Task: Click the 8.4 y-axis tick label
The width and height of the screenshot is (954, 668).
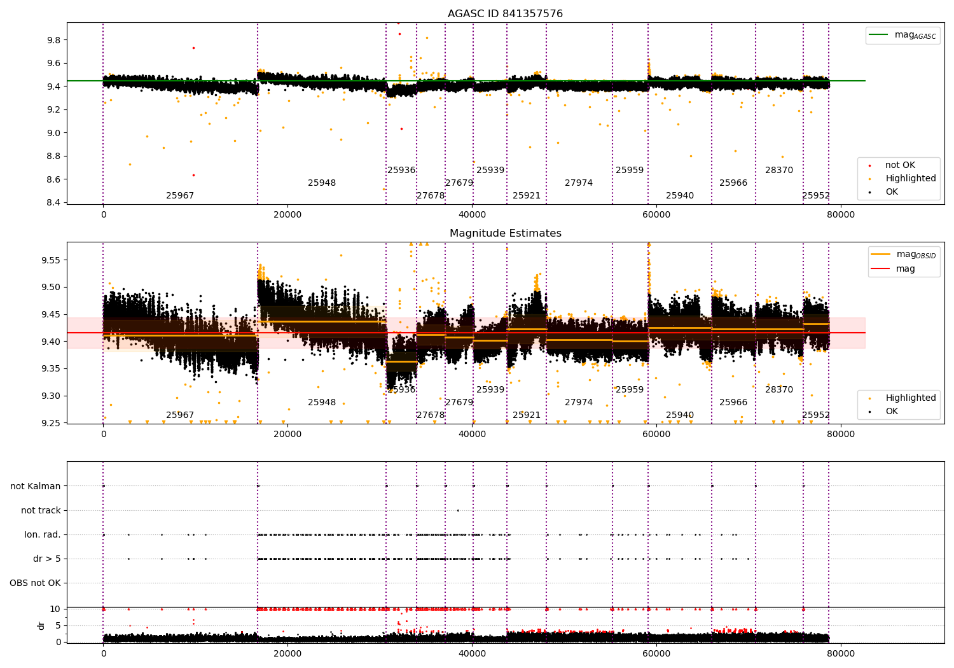Action: [x=54, y=203]
